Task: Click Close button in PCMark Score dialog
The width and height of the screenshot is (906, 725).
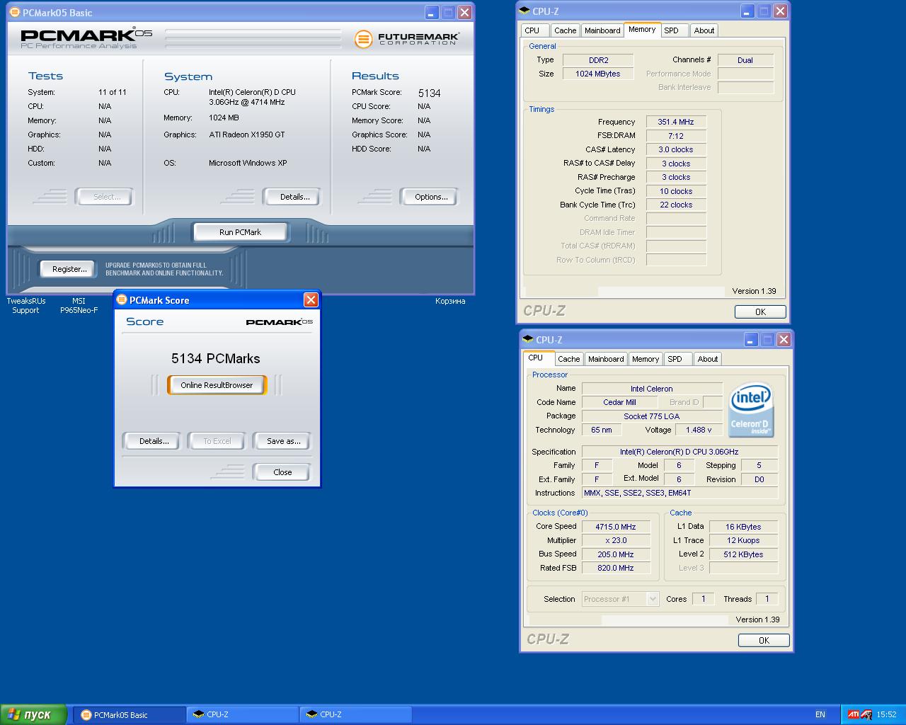Action: (282, 472)
